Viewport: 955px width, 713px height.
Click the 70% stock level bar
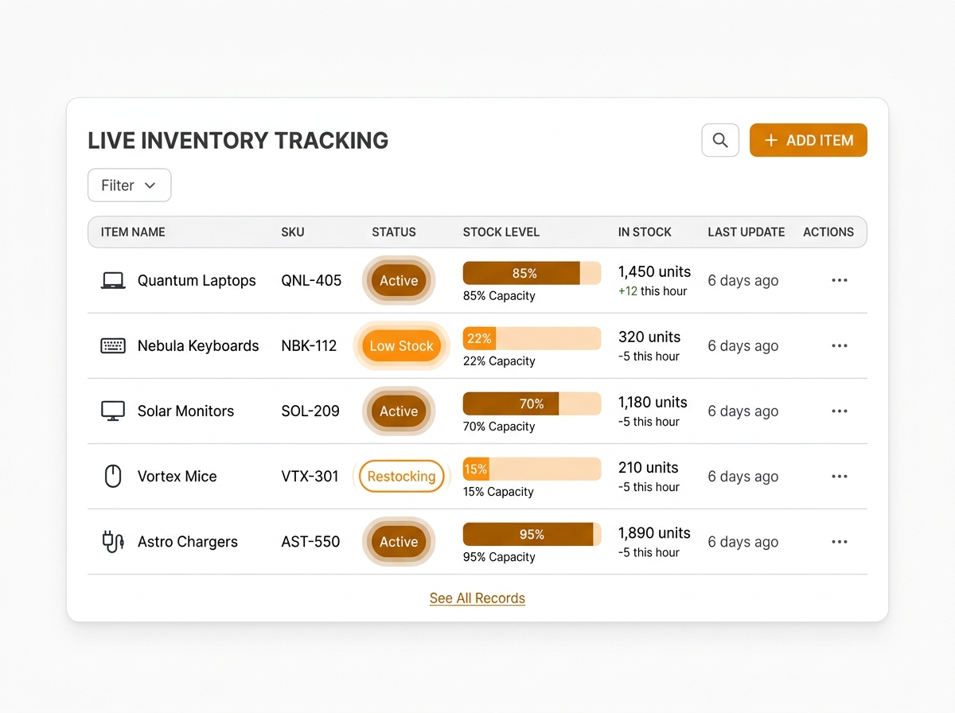point(532,403)
